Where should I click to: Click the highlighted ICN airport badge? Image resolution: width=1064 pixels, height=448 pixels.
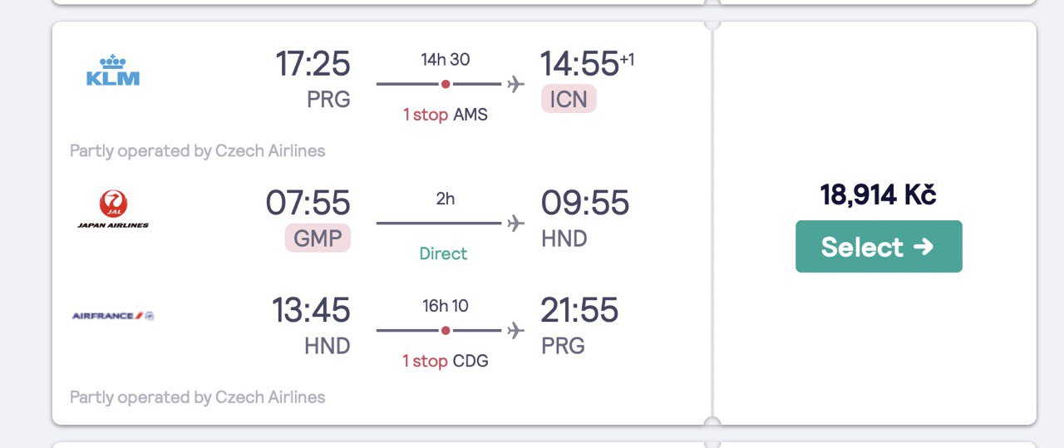pyautogui.click(x=569, y=100)
